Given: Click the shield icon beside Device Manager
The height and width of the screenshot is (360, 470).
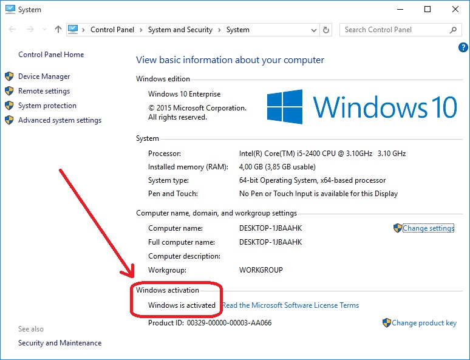Looking at the screenshot, I should (9, 76).
